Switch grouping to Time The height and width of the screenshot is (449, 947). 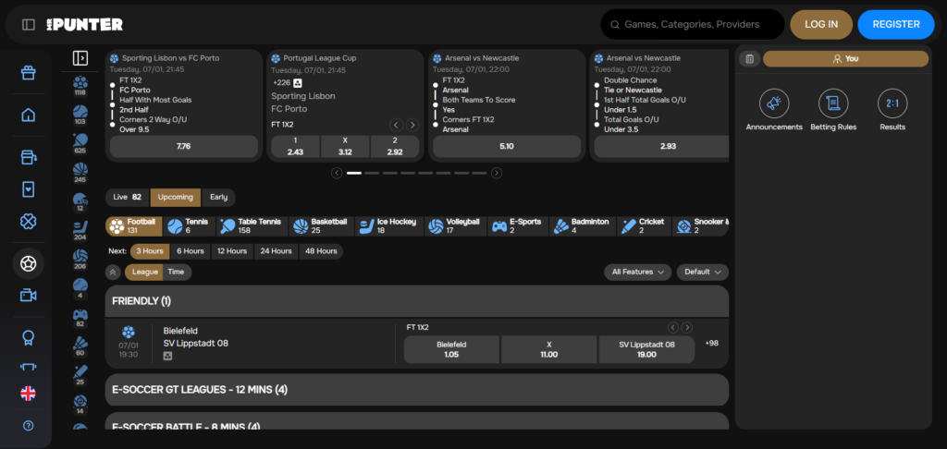click(176, 272)
